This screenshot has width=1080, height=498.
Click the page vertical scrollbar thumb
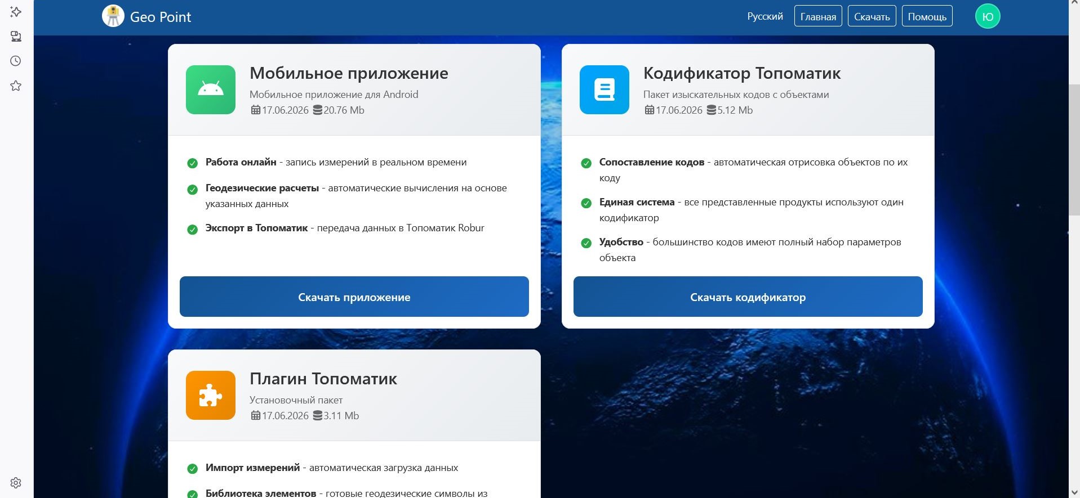[1074, 149]
